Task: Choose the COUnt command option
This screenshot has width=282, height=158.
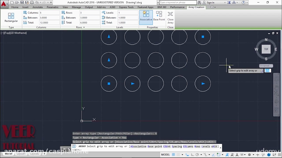Action: point(167,146)
